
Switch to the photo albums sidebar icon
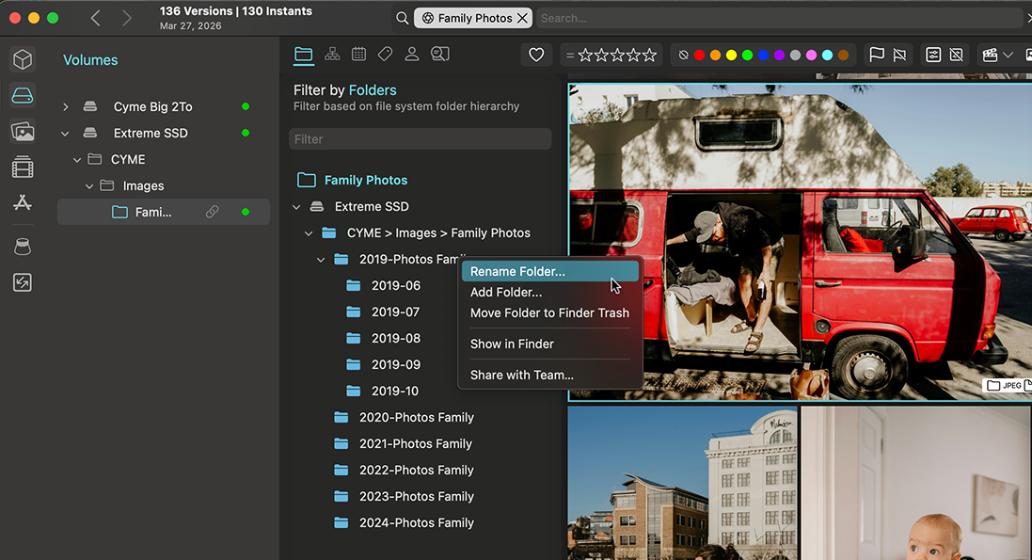click(x=23, y=132)
